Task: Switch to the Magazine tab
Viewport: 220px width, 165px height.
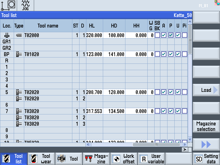Action: click(x=96, y=159)
